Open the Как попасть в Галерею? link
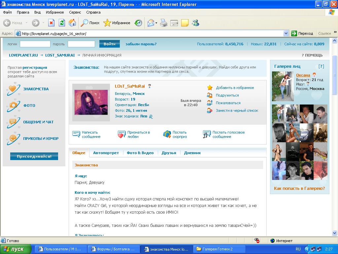The height and width of the screenshot is (254, 338). [x=299, y=188]
